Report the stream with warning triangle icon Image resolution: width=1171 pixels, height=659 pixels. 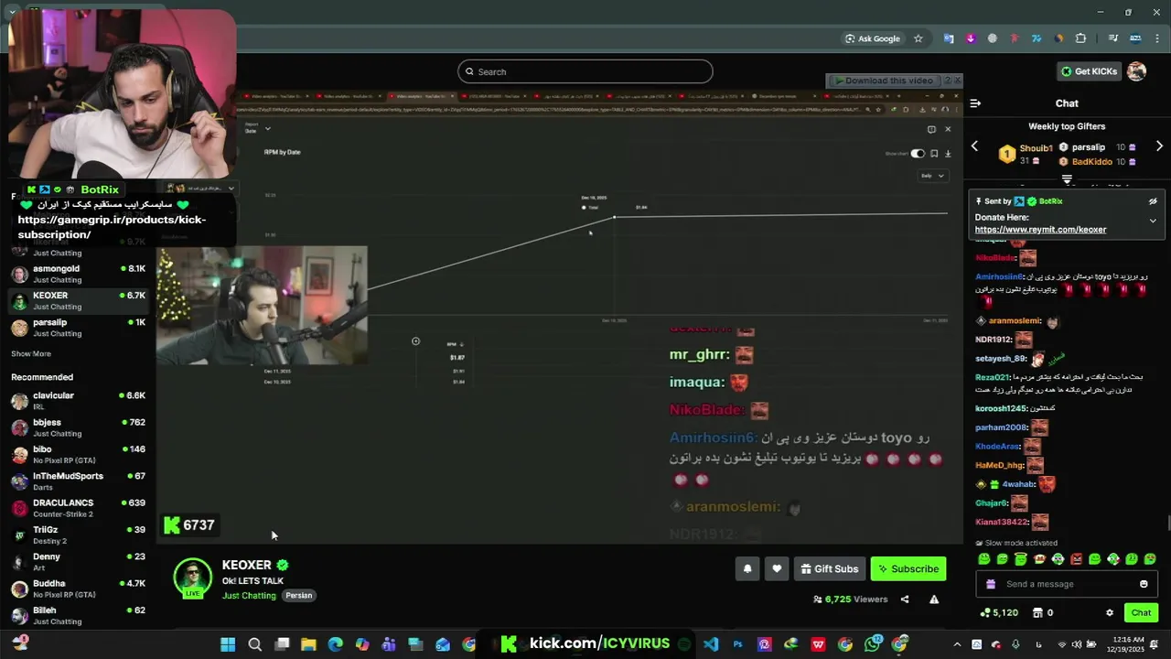(934, 600)
